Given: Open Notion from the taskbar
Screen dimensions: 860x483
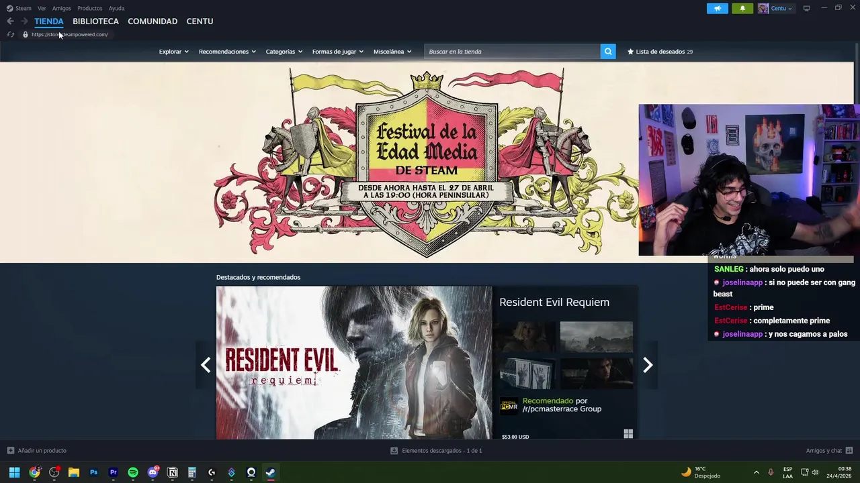Looking at the screenshot, I should click(173, 472).
